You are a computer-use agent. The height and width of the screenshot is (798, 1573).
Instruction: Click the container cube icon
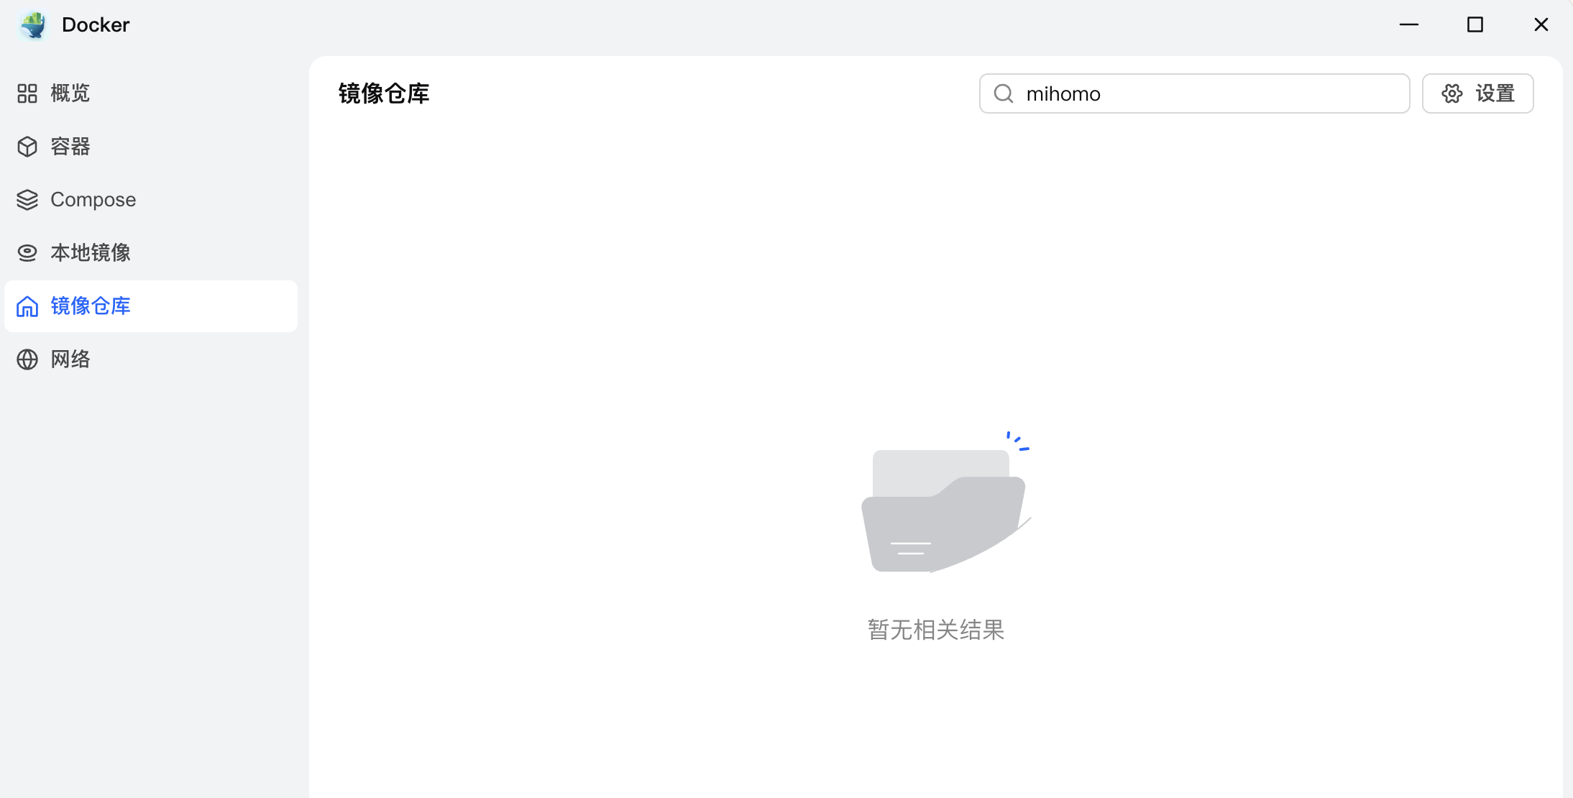[27, 147]
